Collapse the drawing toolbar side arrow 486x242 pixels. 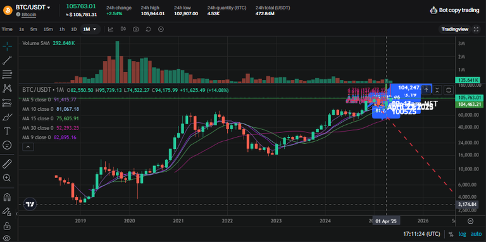(x=17, y=213)
